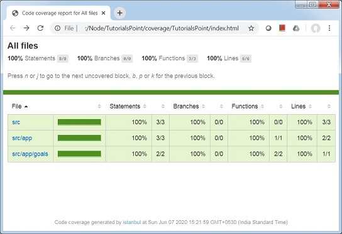The image size is (342, 234).
Task: Click src row Functions 0/0 cell
Action: point(279,122)
